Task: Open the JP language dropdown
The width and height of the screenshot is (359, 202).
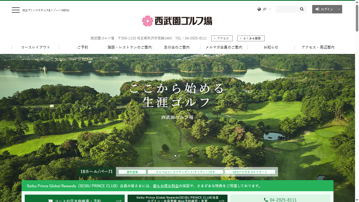Action: point(264,9)
